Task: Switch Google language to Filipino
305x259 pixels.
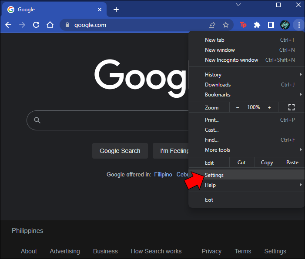Action: 163,175
